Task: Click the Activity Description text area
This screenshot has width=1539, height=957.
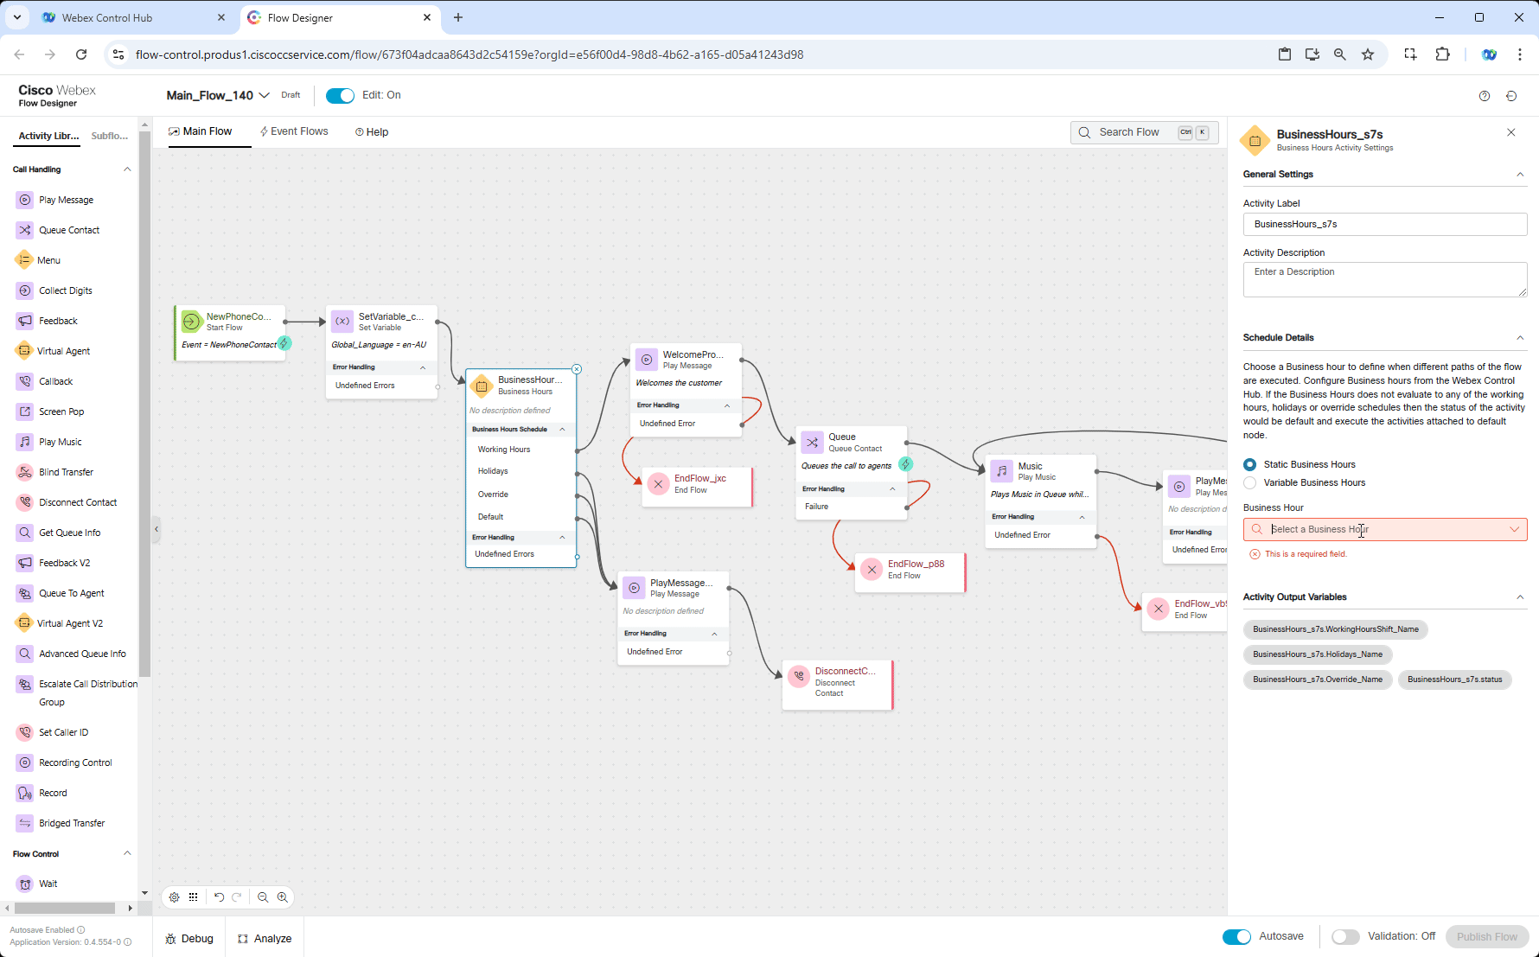Action: pos(1385,279)
